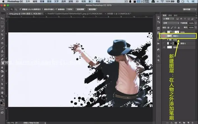
Task: Toggle scrubby zoom checkbox
Action: point(56,9)
